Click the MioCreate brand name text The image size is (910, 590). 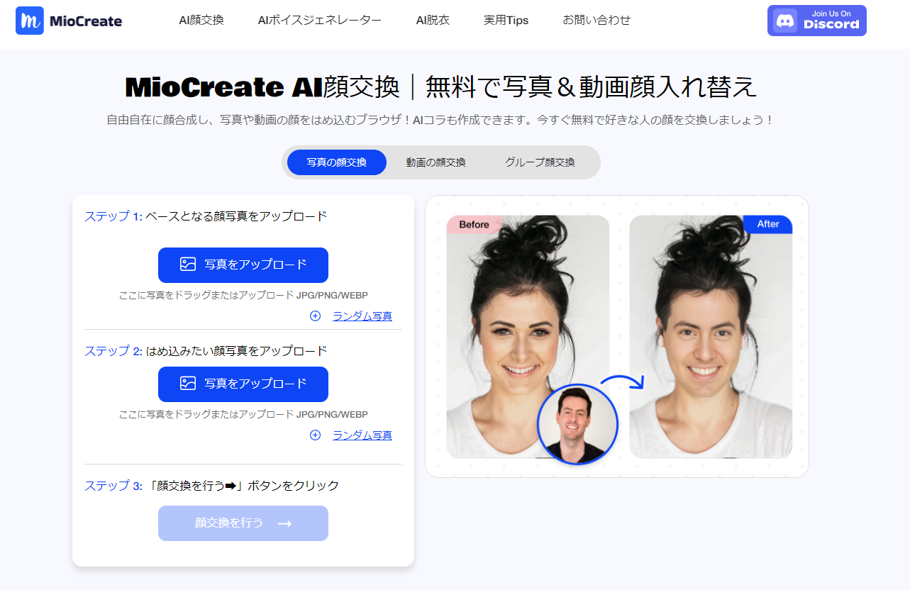(x=86, y=21)
